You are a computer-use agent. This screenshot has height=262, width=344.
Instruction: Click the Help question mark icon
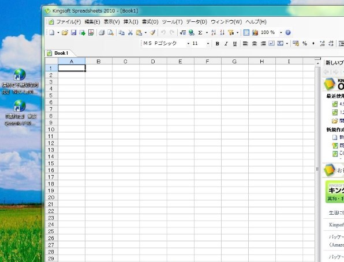pos(288,33)
